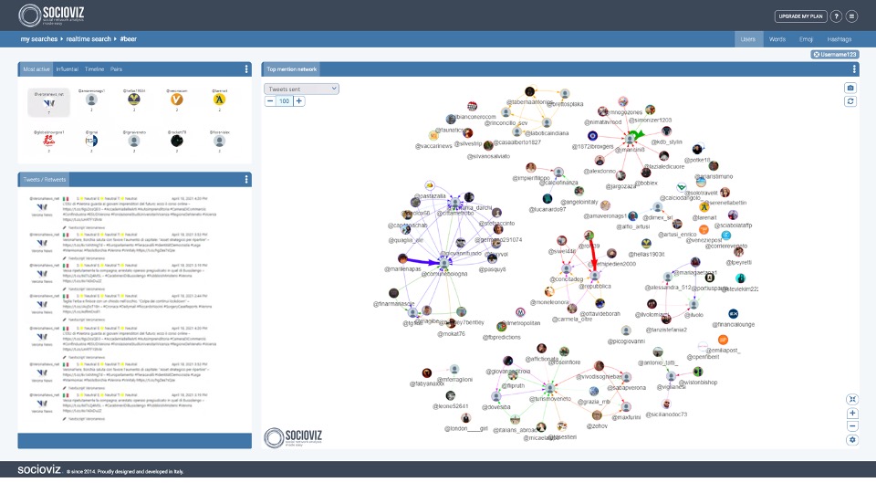Go to my searches breadcrumb link
Image resolution: width=876 pixels, height=493 pixels.
tap(40, 40)
